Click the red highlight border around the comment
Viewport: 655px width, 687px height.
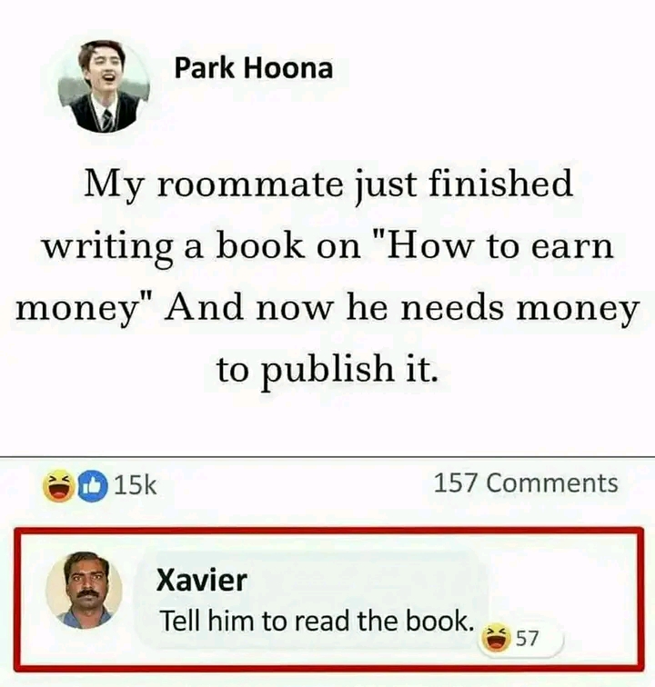pos(328,531)
